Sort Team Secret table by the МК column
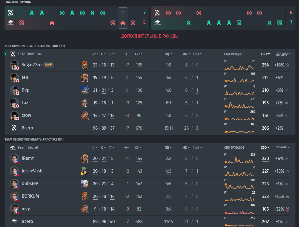 186,147
